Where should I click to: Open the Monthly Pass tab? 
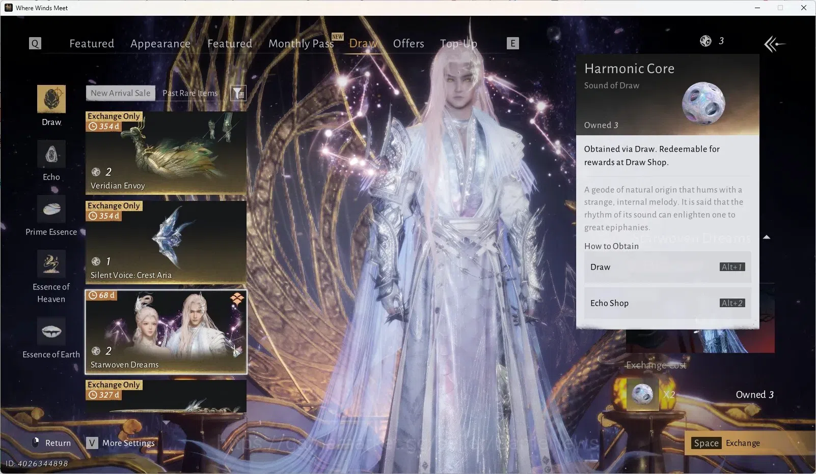[301, 44]
